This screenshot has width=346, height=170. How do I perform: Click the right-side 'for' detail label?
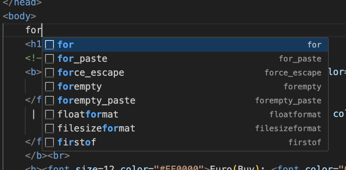click(x=314, y=45)
